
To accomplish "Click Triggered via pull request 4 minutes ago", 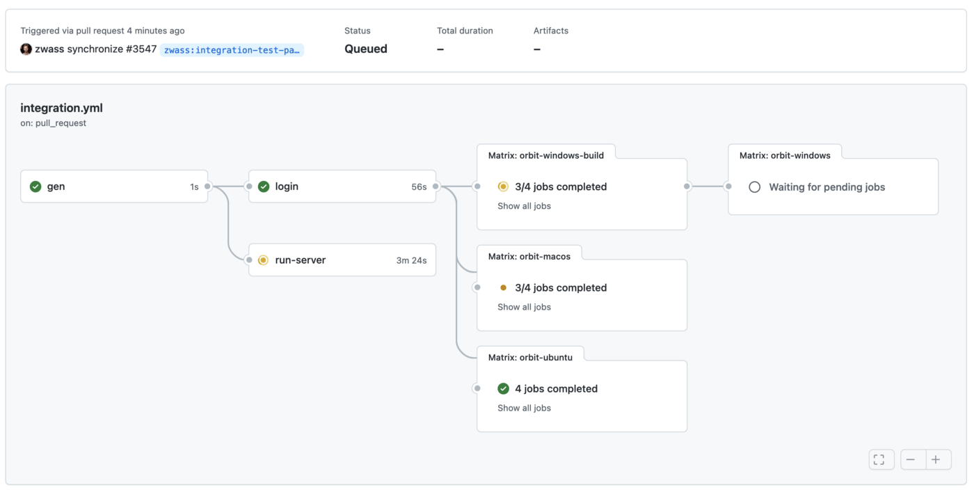I will (102, 31).
